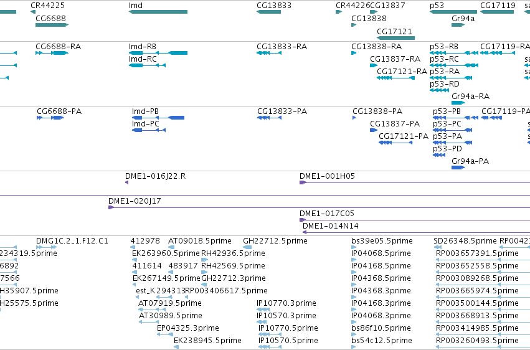Click the p53-RD transcript label
The width and height of the screenshot is (530, 350).
(445, 84)
